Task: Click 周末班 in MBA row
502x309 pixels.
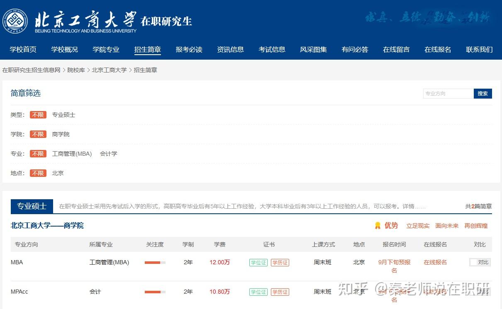Action: pyautogui.click(x=323, y=263)
